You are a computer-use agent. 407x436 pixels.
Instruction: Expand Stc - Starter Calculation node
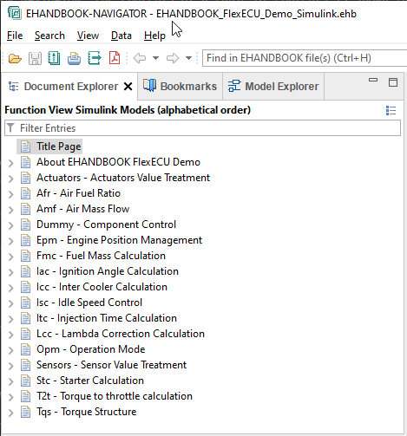click(x=11, y=381)
